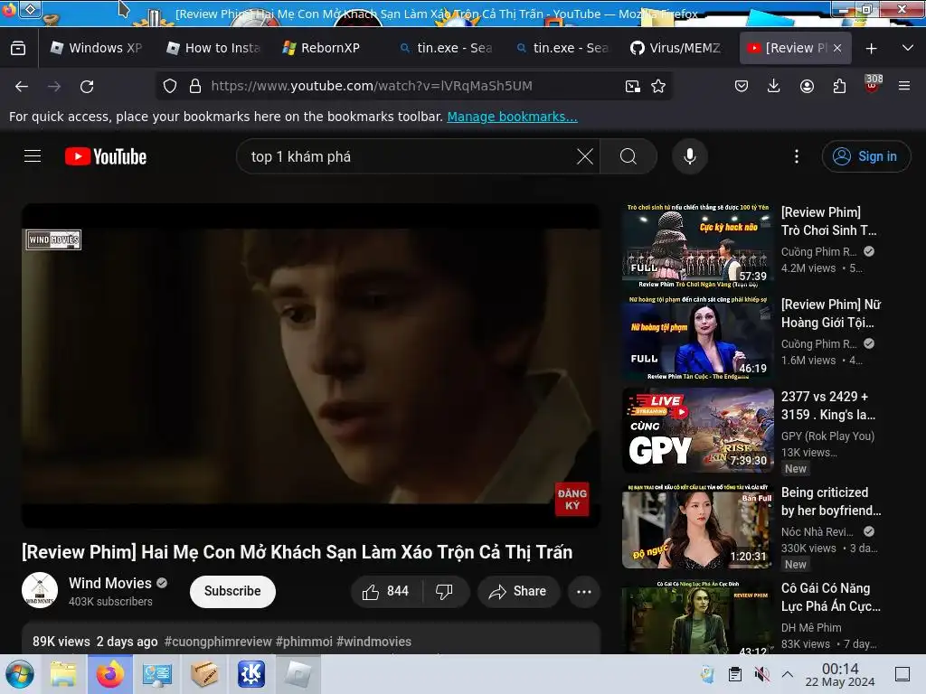Like the video with 844 likes
The width and height of the screenshot is (926, 694).
tap(387, 591)
